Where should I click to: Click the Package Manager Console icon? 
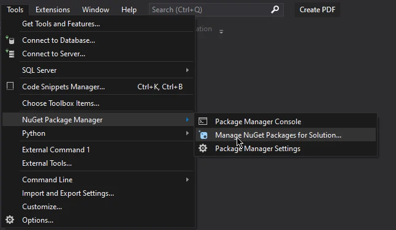(x=203, y=122)
